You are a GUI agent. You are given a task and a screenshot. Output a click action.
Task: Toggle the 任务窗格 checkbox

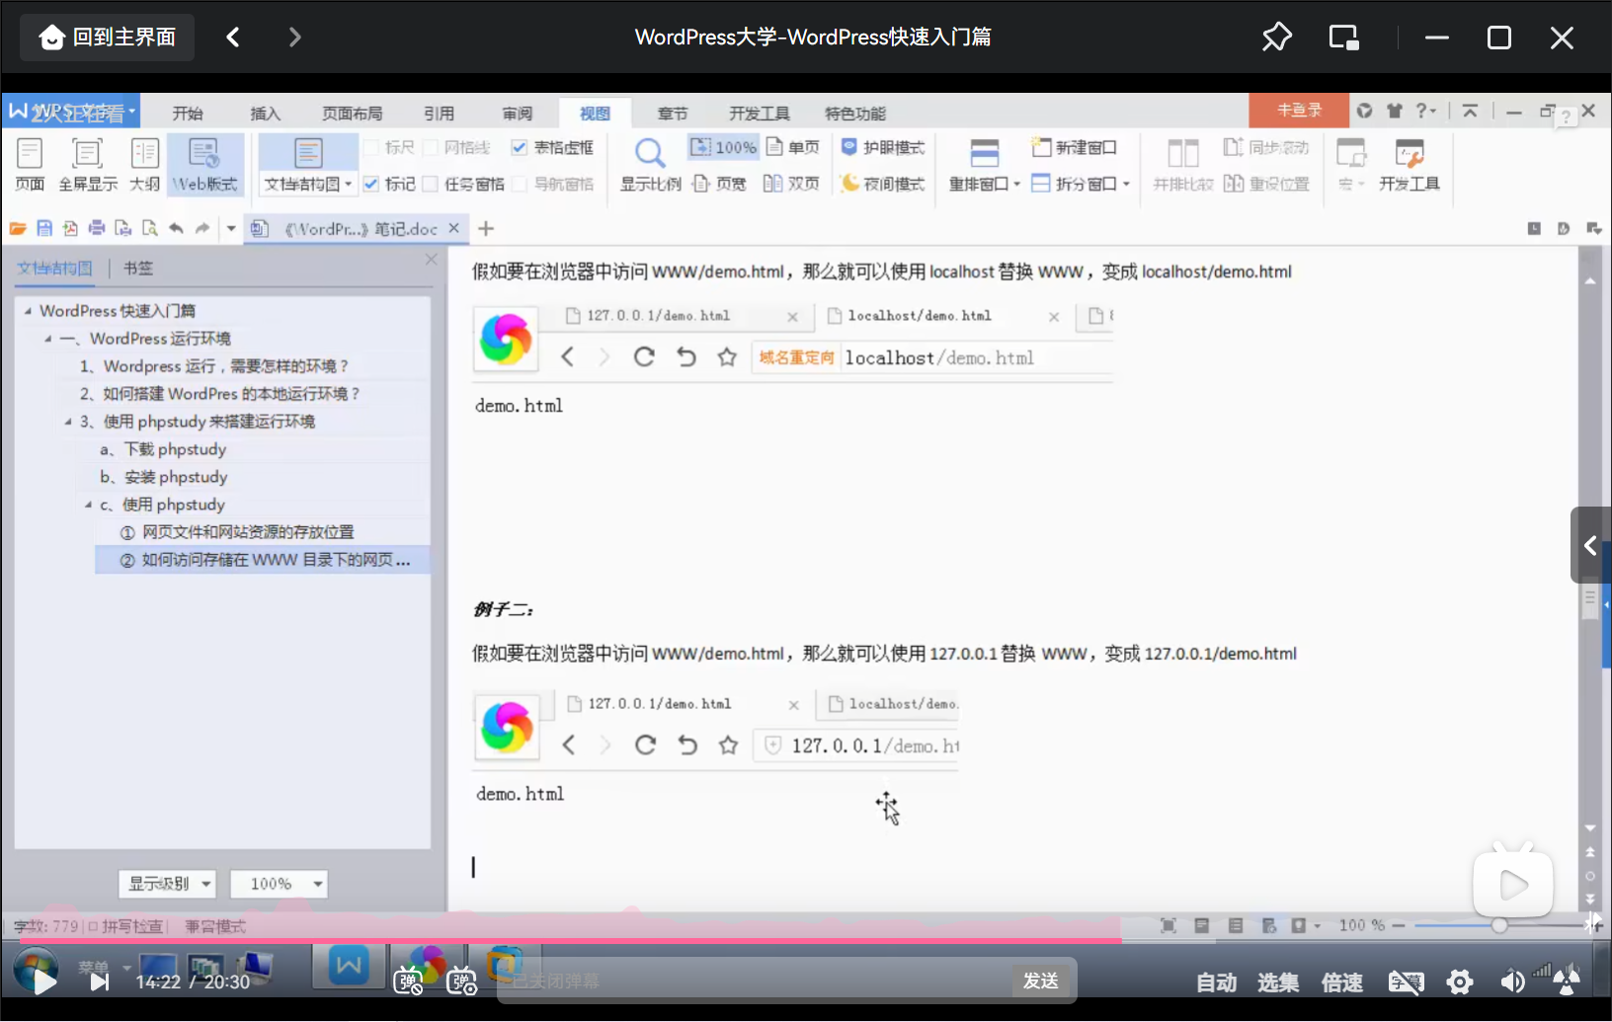tap(431, 184)
